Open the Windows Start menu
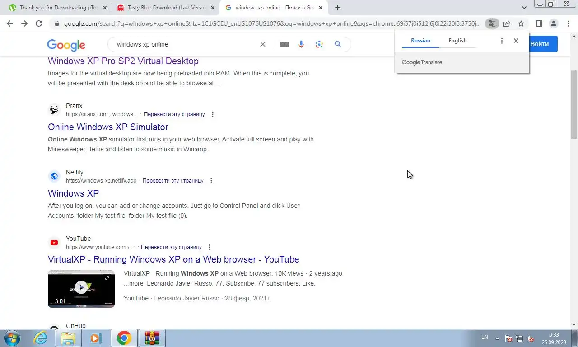Viewport: 578px width, 347px height. 12,338
